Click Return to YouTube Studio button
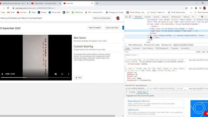The width and height of the screenshot is (208, 117). point(102,18)
